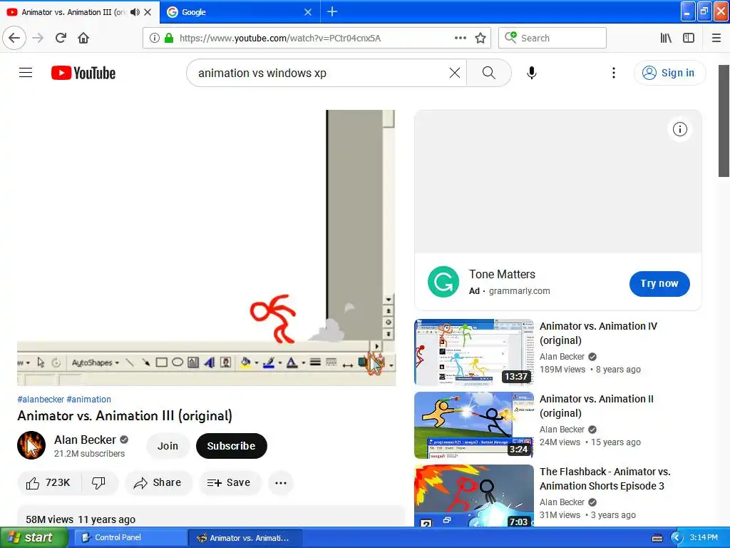
Task: Toggle the Firefox sidebar icon
Action: (689, 39)
